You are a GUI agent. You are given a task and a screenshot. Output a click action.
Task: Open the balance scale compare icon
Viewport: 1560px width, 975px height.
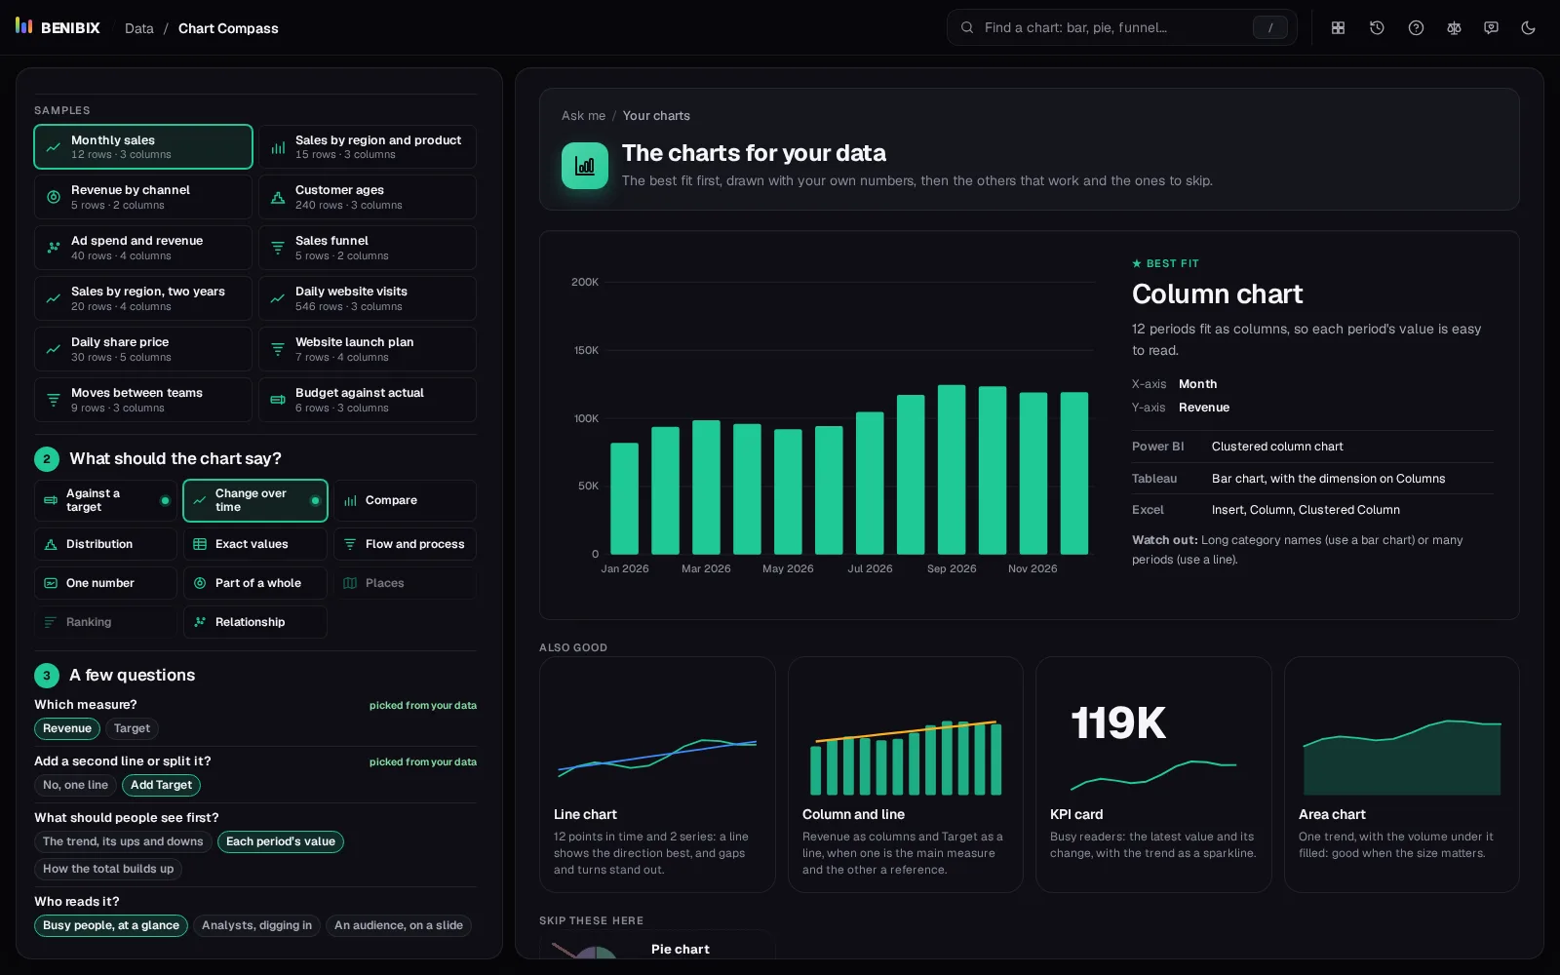pos(1454,28)
